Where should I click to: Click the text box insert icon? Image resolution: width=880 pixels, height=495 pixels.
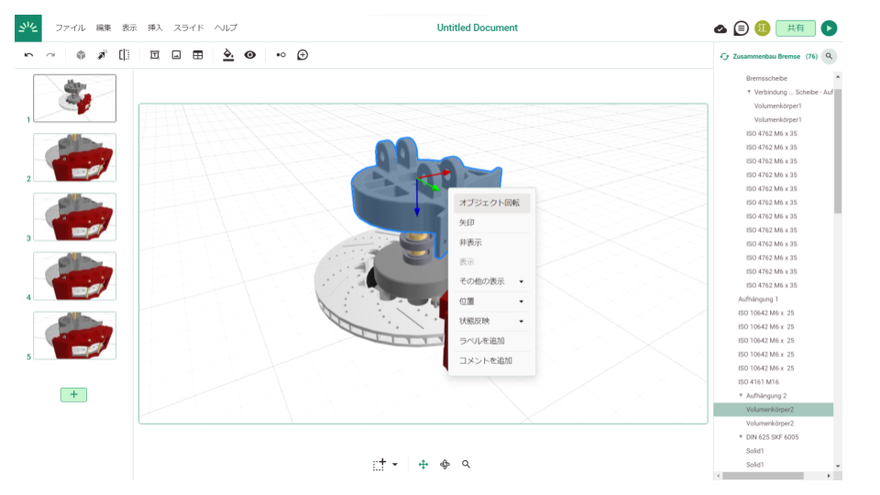(x=155, y=56)
